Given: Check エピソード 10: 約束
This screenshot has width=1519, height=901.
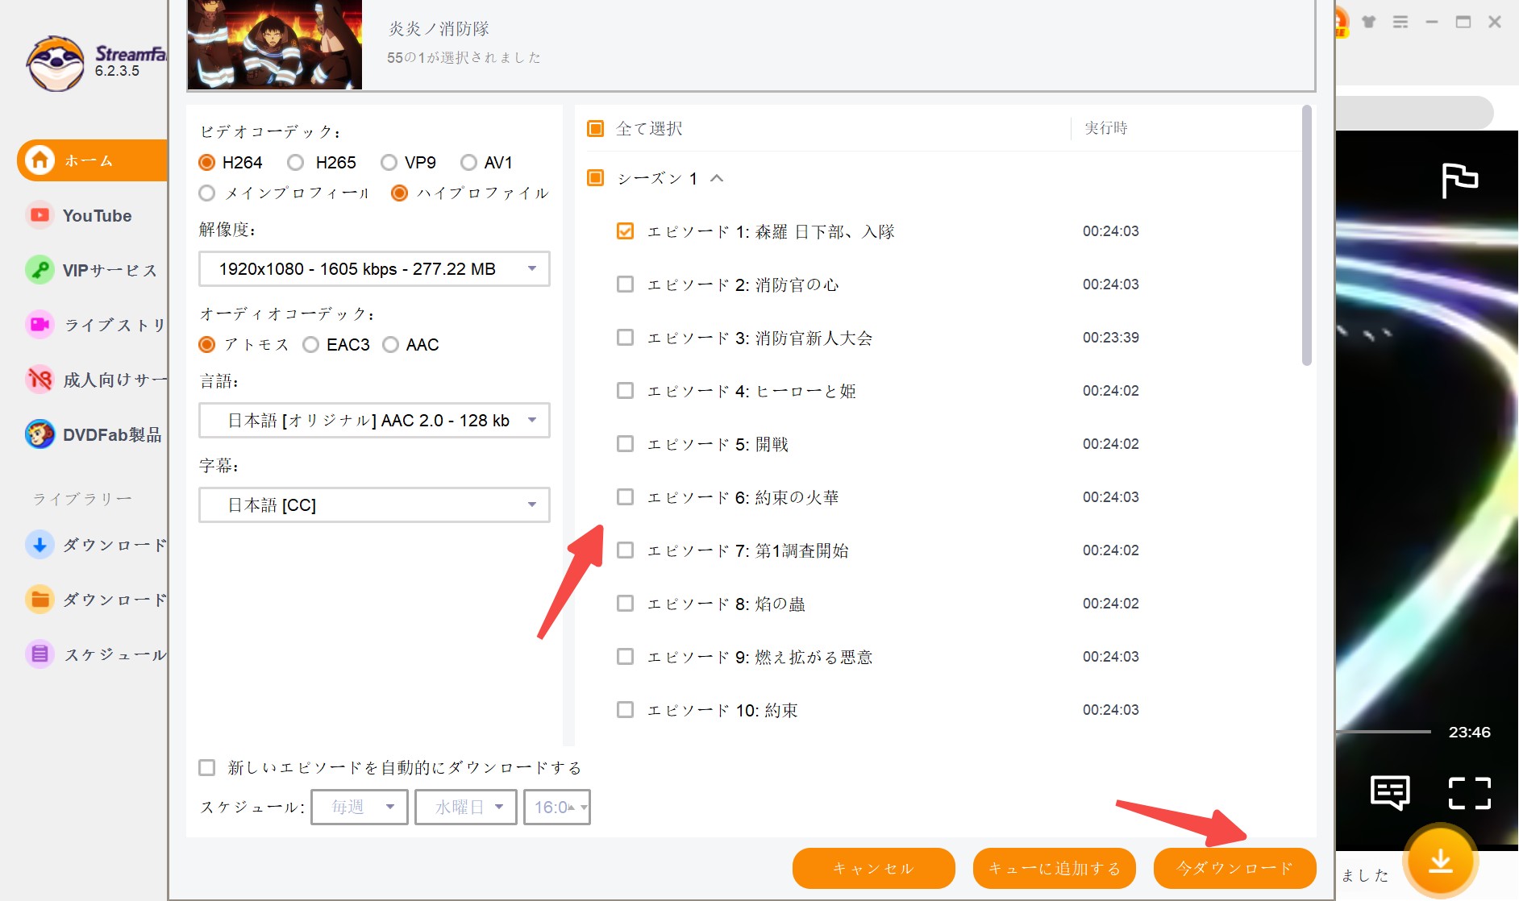Looking at the screenshot, I should click(x=625, y=710).
